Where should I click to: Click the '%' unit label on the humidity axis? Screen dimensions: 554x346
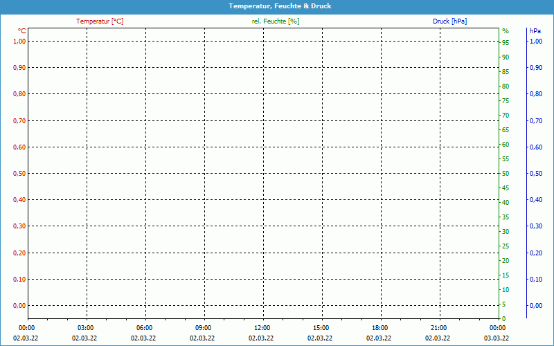506,31
